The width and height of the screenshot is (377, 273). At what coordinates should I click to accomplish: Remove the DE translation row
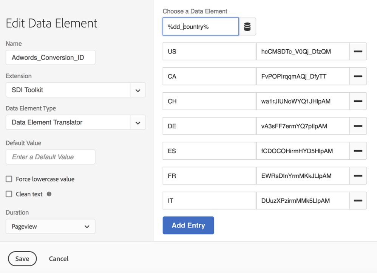click(x=358, y=126)
